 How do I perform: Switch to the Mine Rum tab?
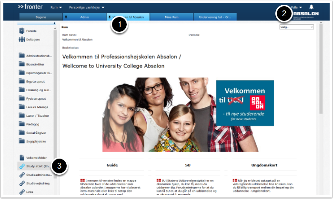pyautogui.click(x=172, y=17)
